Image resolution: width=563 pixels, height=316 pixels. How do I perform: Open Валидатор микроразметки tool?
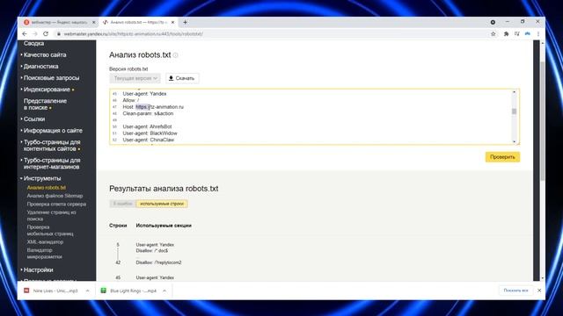[44, 254]
